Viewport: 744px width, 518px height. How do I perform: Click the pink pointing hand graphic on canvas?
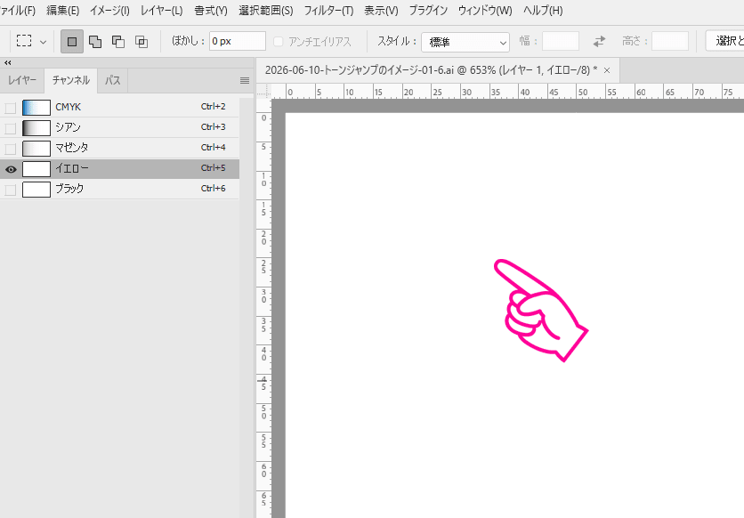point(540,310)
